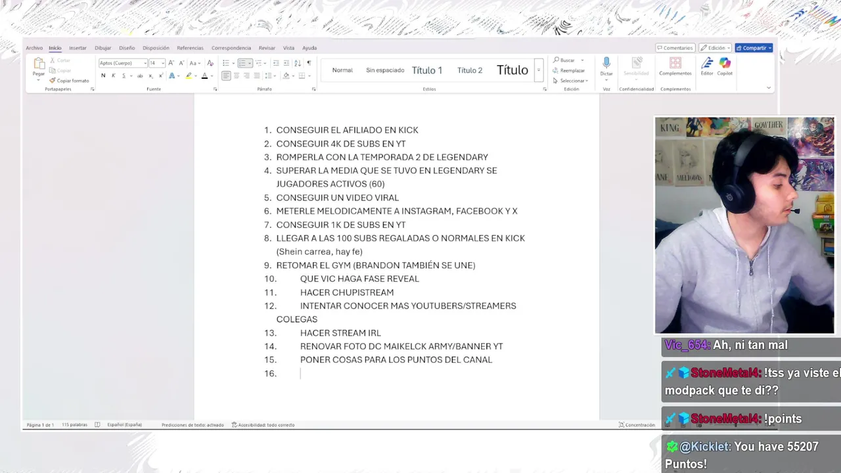Decrease font size with the shrink-font icon
The height and width of the screenshot is (473, 841).
click(x=181, y=63)
